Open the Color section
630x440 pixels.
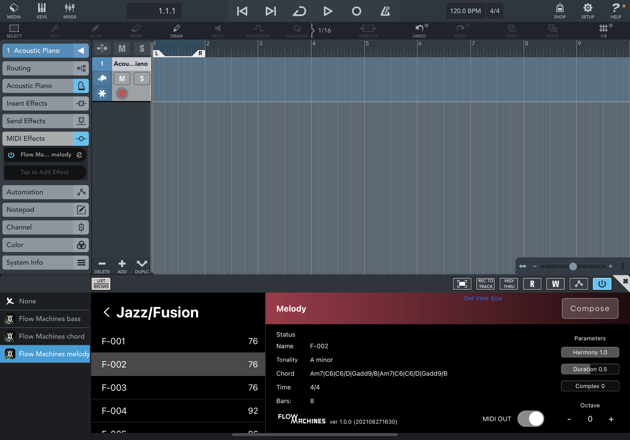pyautogui.click(x=46, y=245)
